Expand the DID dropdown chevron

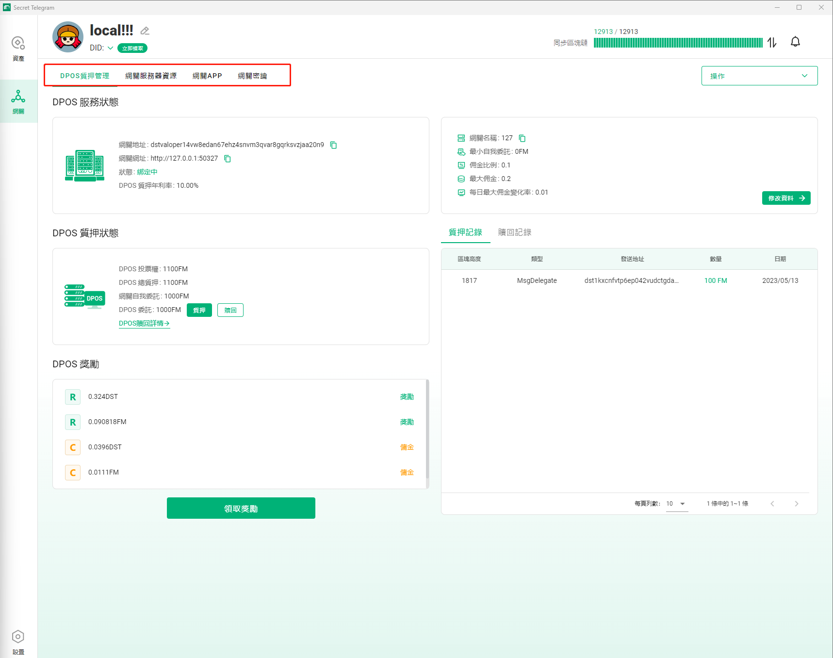click(110, 48)
